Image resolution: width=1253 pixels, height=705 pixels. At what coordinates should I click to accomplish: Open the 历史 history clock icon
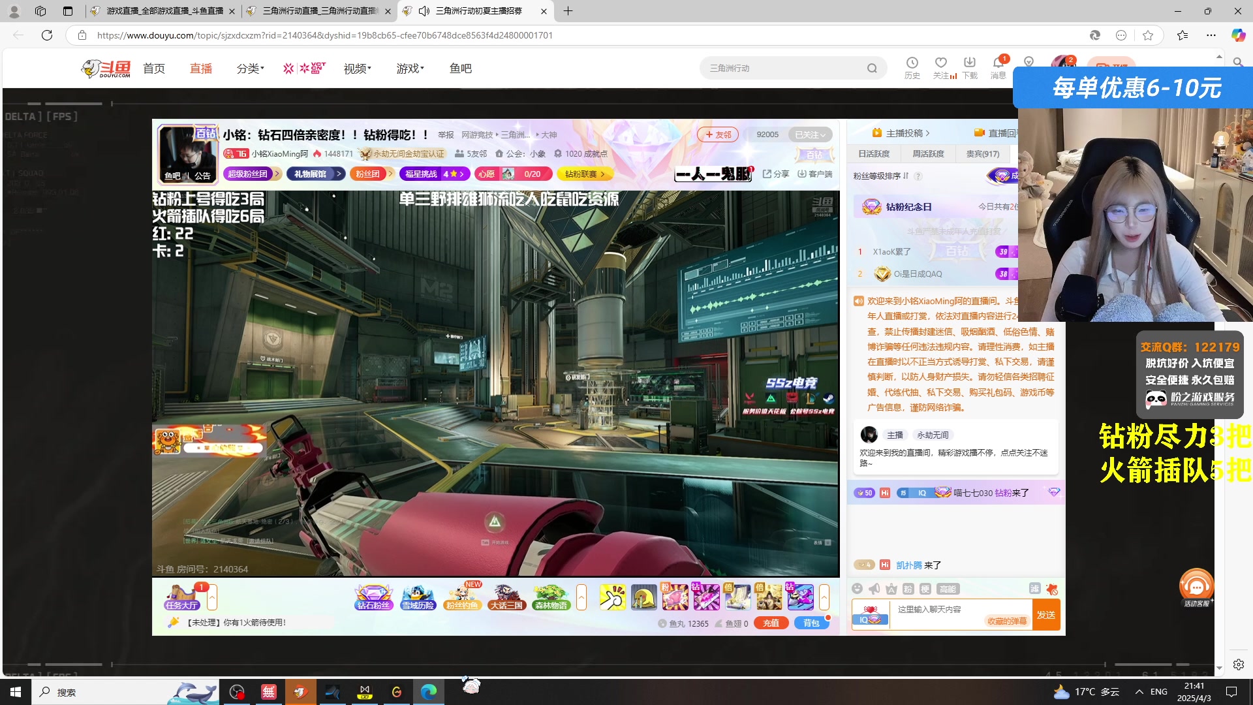point(912,67)
